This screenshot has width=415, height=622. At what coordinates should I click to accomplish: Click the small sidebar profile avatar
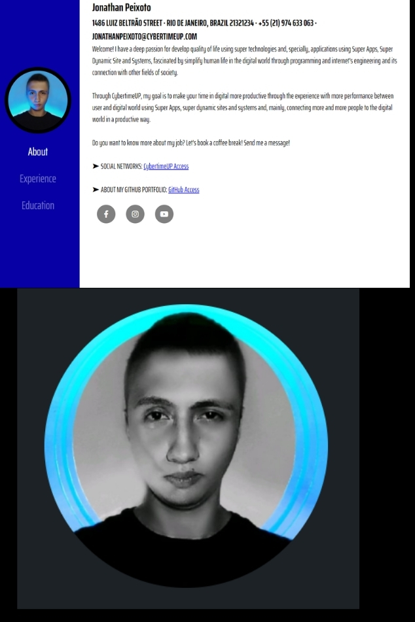(38, 100)
